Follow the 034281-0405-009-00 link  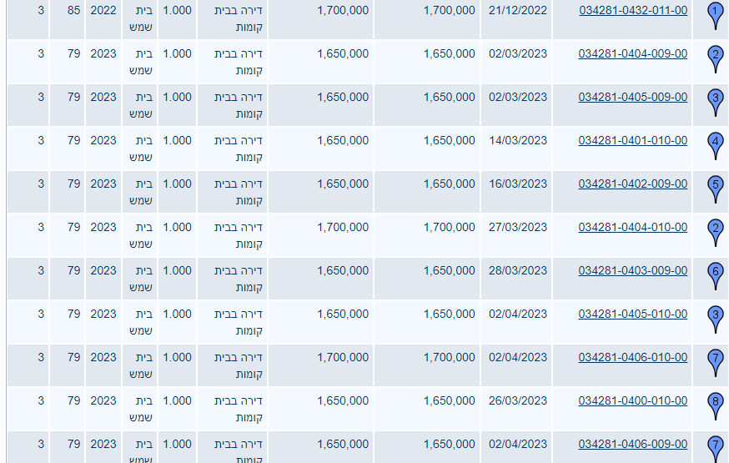pos(633,97)
